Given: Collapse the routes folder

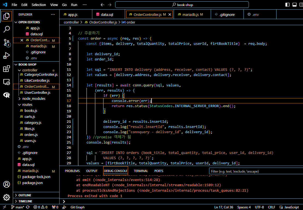Looking at the screenshot, I should point(19,105).
